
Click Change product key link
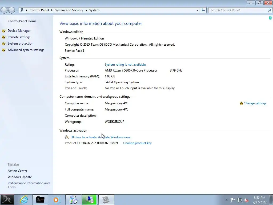tap(137, 143)
